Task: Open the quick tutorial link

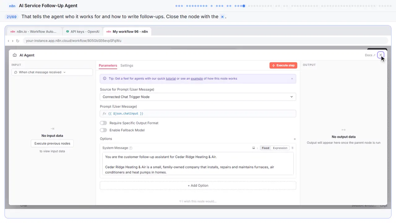Action: [171, 79]
